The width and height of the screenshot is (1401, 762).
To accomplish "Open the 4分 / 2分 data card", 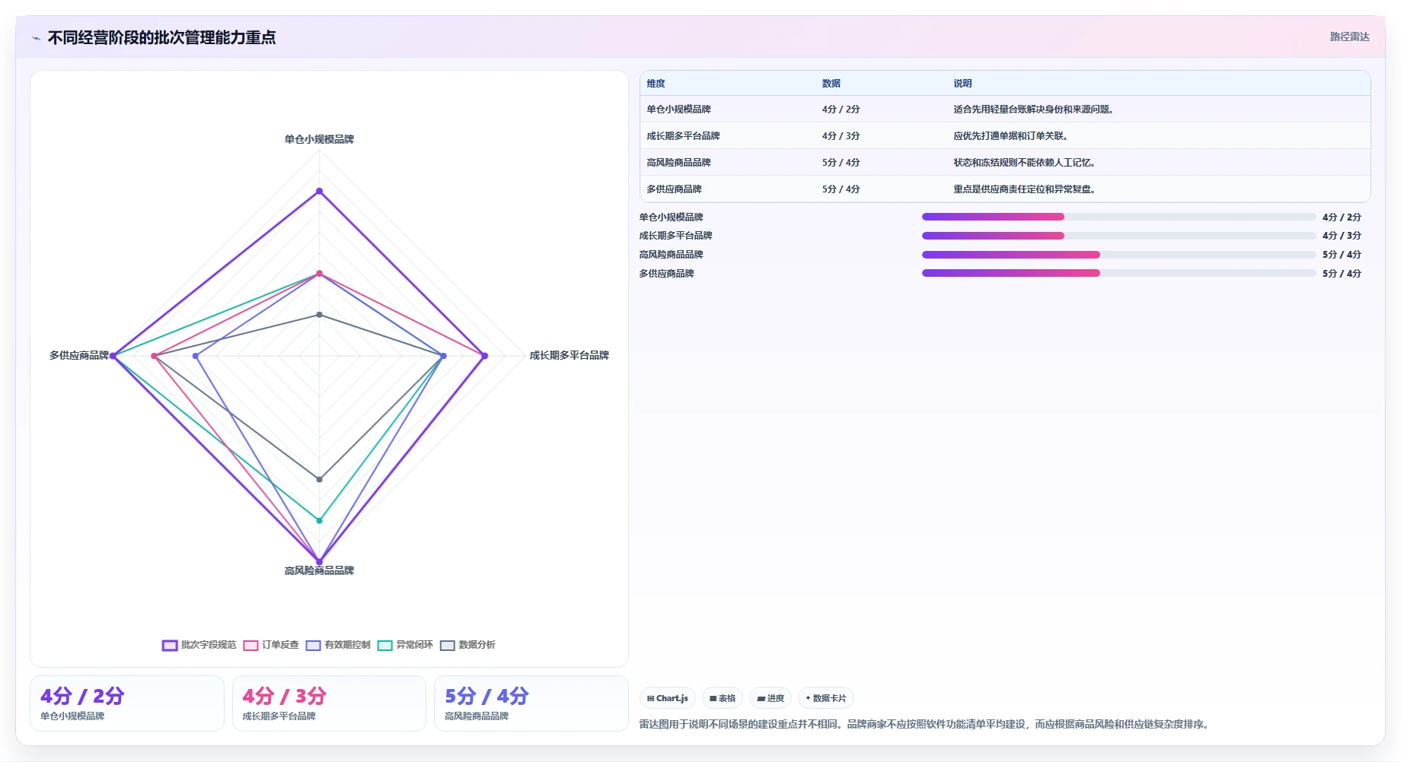I will click(127, 703).
